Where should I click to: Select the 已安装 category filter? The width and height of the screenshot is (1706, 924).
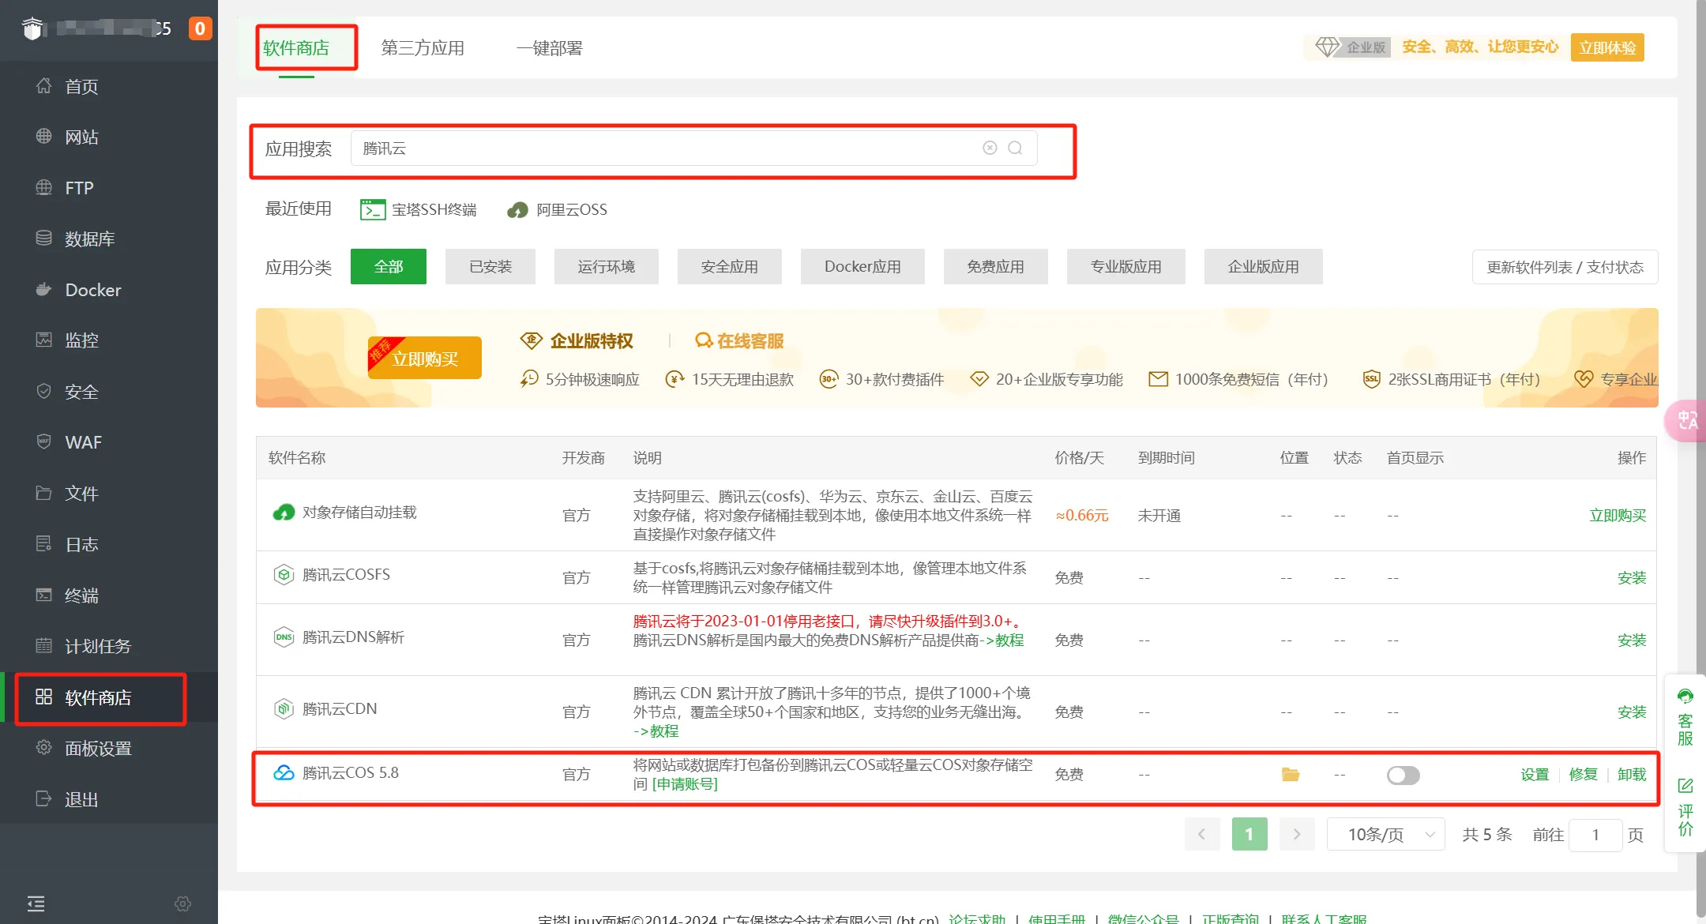coord(490,267)
